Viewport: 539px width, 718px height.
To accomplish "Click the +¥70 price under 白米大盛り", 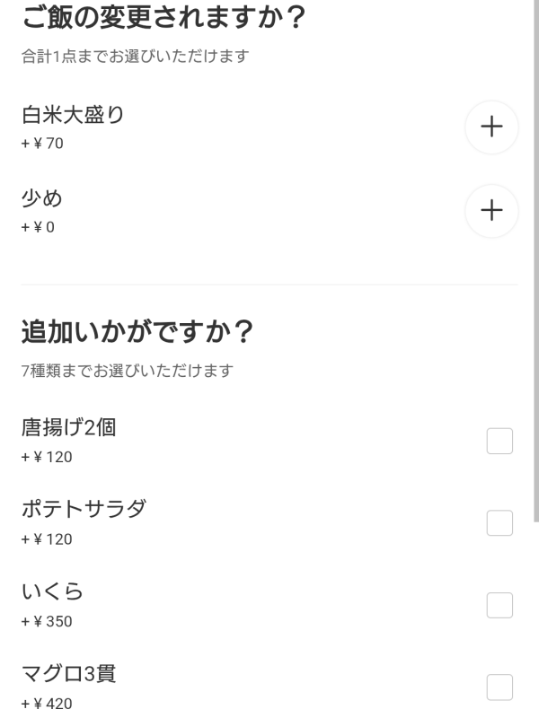I will pos(42,144).
